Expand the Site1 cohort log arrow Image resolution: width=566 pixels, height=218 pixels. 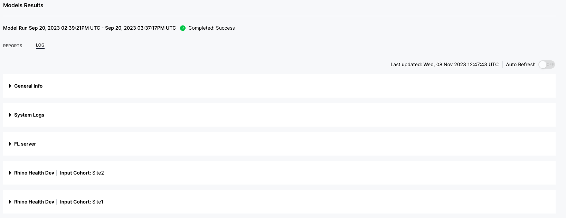pyautogui.click(x=10, y=202)
